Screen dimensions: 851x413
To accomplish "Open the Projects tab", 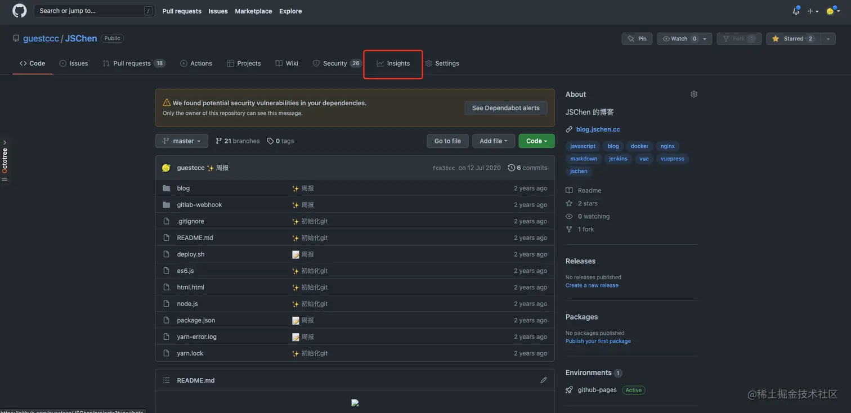I will (x=244, y=64).
